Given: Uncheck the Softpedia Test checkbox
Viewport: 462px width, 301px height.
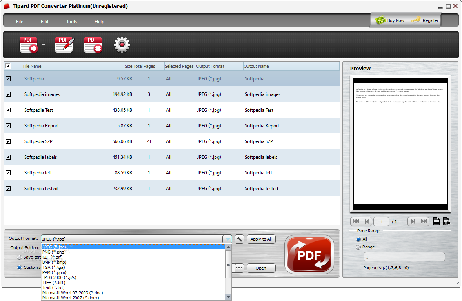Looking at the screenshot, I should click(8, 110).
